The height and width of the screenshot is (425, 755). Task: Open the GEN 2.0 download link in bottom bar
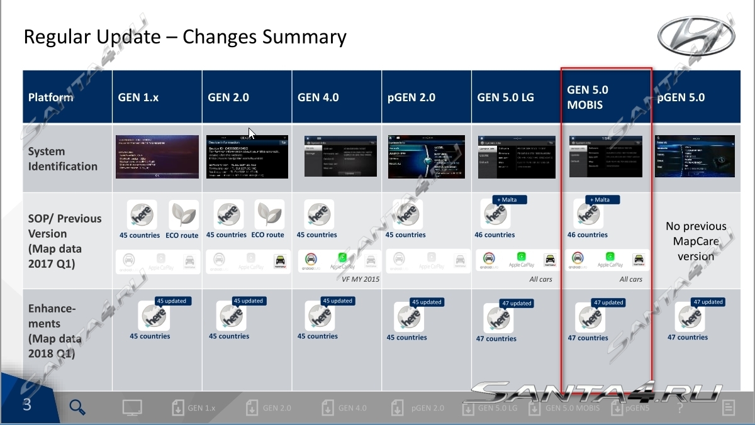click(x=268, y=407)
